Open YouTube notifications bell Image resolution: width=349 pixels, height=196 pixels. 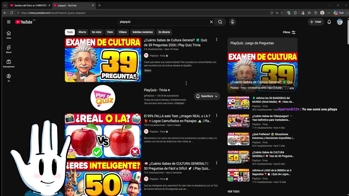[329, 22]
